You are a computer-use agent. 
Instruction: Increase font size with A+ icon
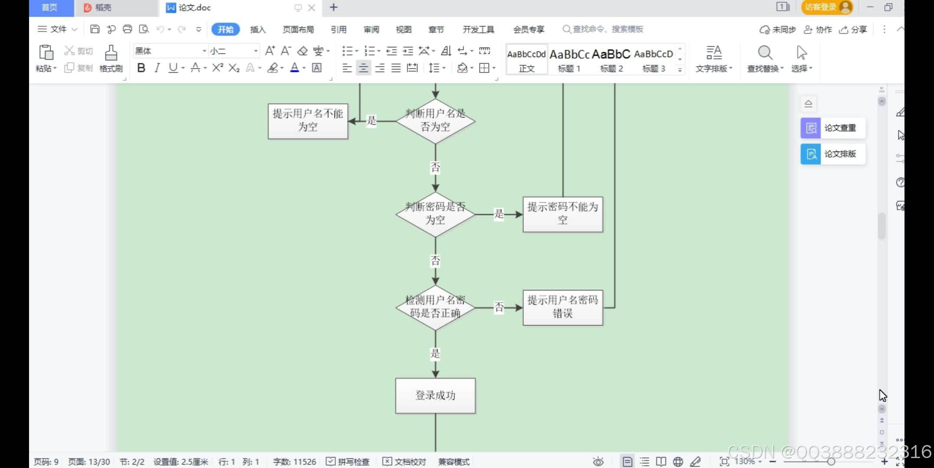[270, 51]
